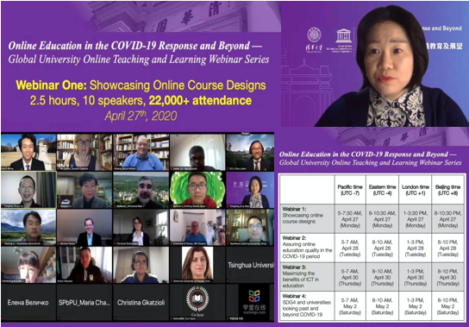Select the Christina Gkatzioli participant tile
Screen dimensions: 469x327
coord(141,303)
